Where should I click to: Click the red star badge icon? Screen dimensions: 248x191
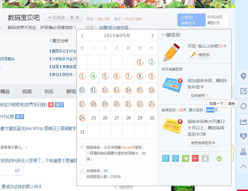point(195,158)
